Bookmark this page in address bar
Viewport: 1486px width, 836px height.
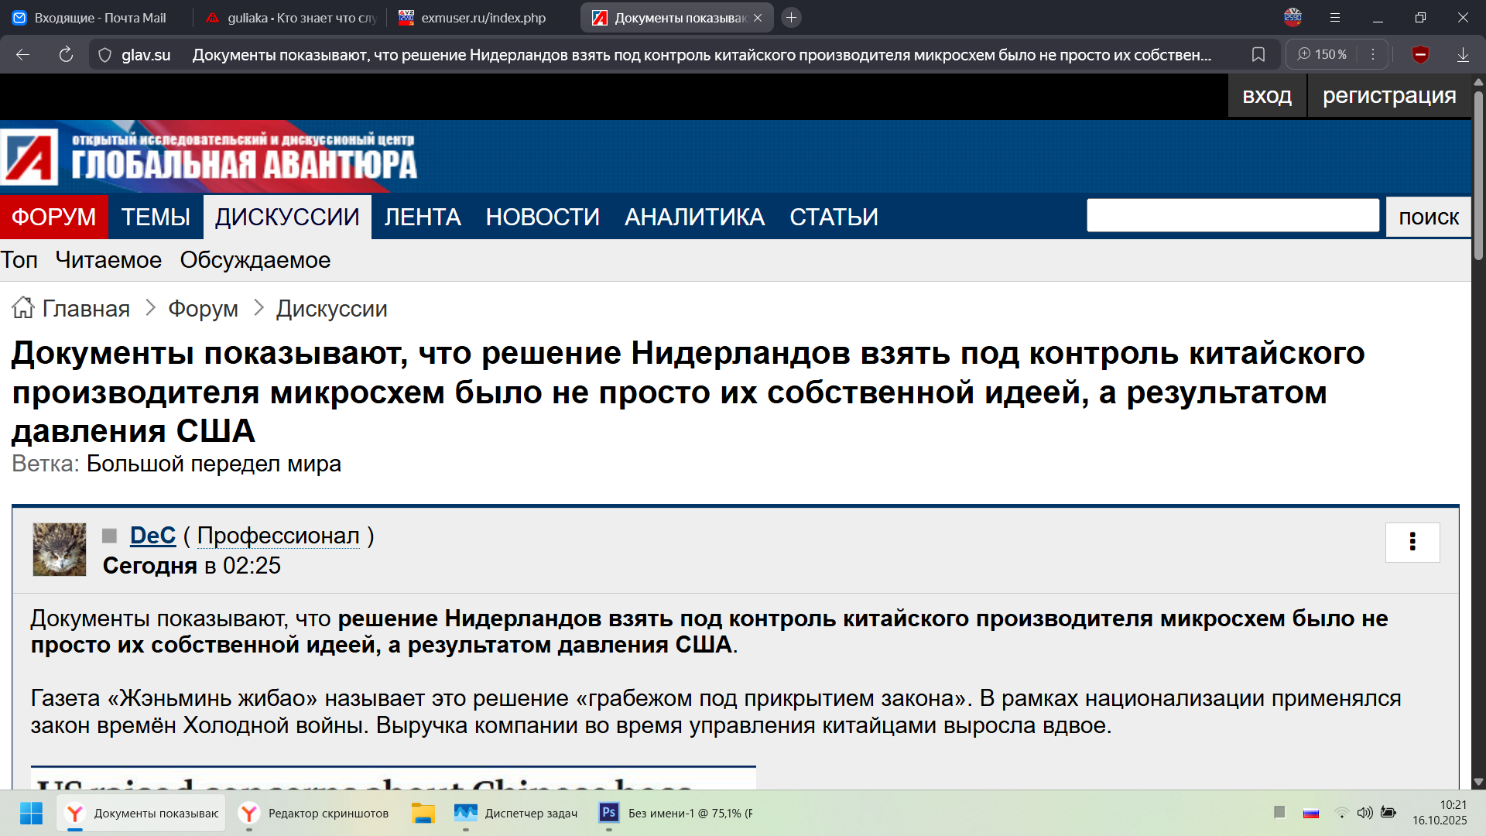[1258, 54]
